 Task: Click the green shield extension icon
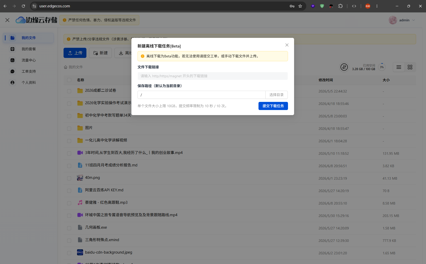coord(322,6)
